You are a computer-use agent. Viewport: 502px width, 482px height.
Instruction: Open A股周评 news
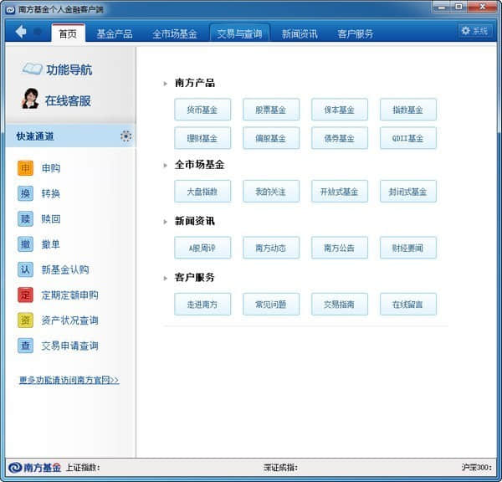[x=202, y=248]
